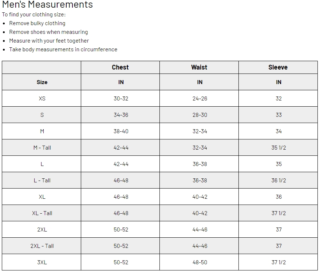Image resolution: width=320 pixels, height=273 pixels.
Task: Click the 30-32 chest measurement cell
Action: coord(121,99)
